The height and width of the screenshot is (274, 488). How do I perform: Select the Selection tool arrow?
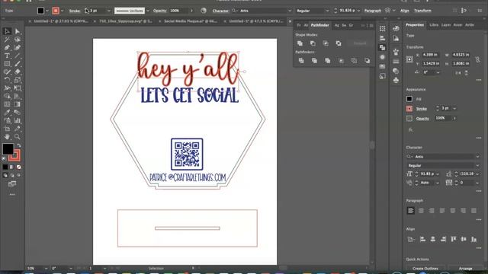(7, 31)
